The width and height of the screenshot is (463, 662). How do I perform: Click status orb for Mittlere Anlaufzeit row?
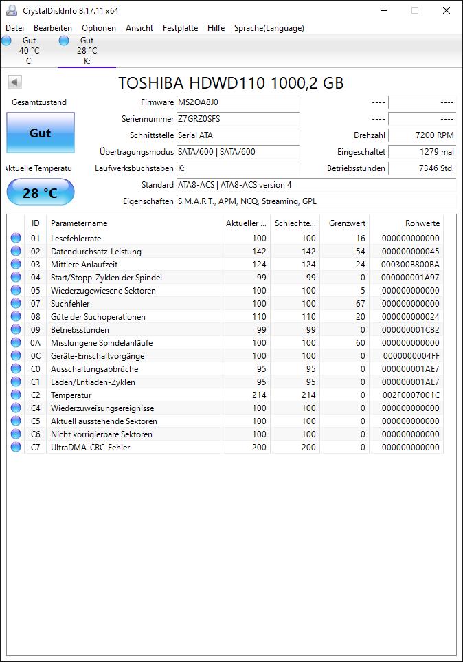click(x=16, y=264)
